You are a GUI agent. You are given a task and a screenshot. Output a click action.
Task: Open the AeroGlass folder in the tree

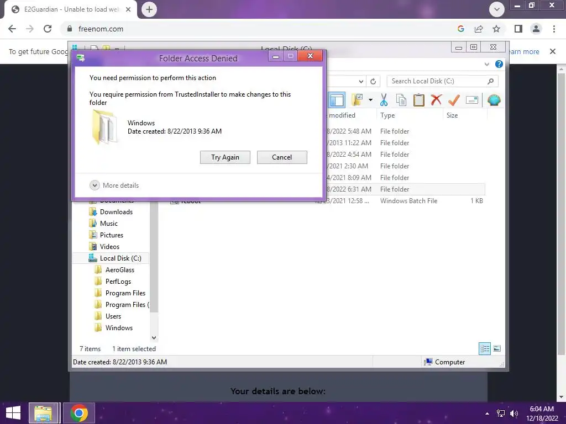[x=120, y=269]
